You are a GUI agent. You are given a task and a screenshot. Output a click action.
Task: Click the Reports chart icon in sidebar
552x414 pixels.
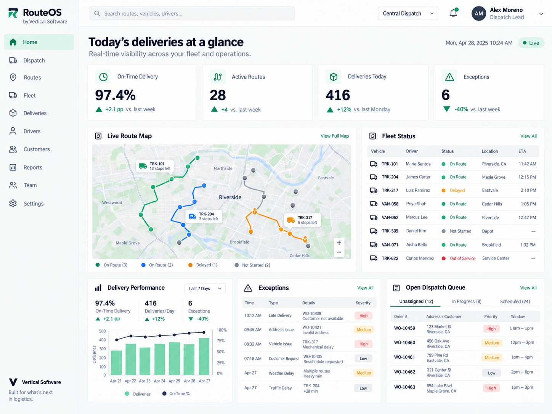click(x=13, y=167)
